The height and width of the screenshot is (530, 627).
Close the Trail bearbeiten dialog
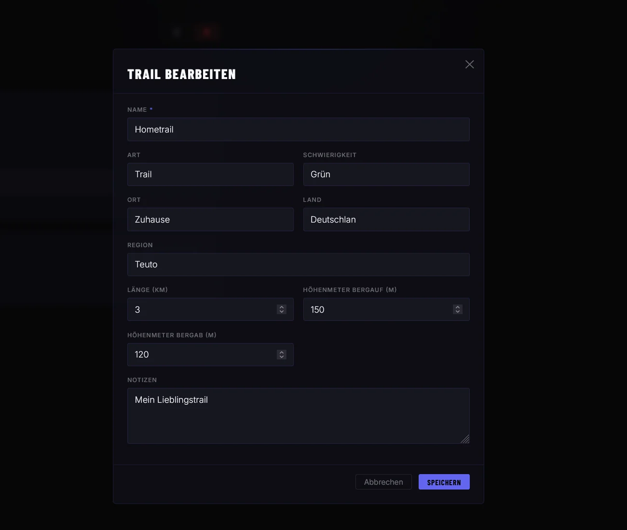pos(469,64)
